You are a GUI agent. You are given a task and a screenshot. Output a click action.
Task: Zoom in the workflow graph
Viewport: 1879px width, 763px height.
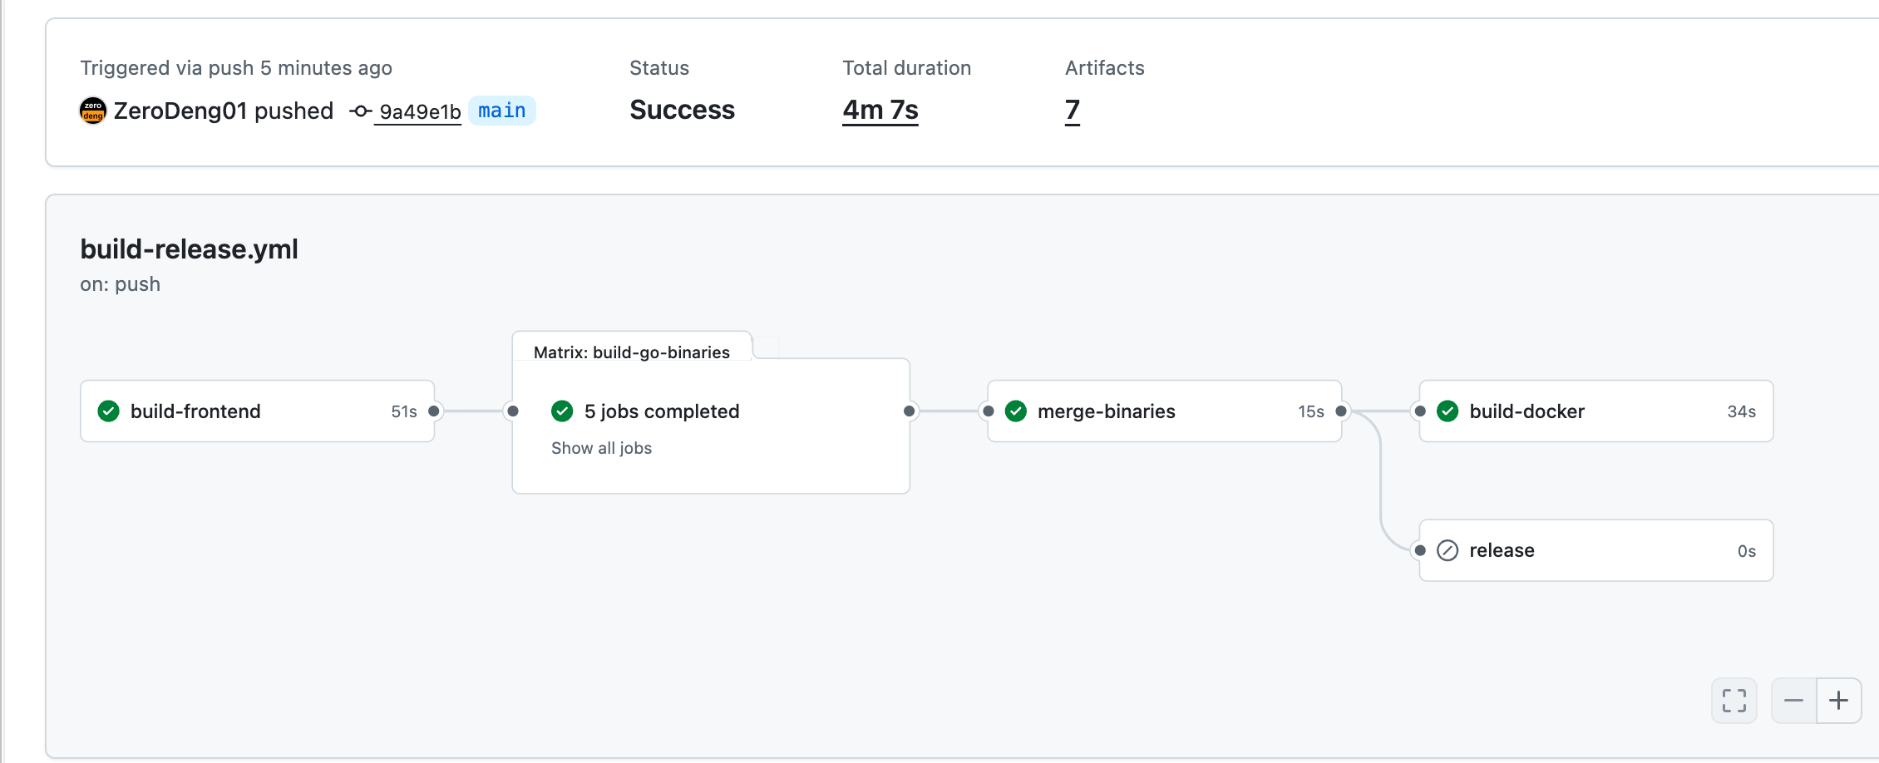[1839, 701]
